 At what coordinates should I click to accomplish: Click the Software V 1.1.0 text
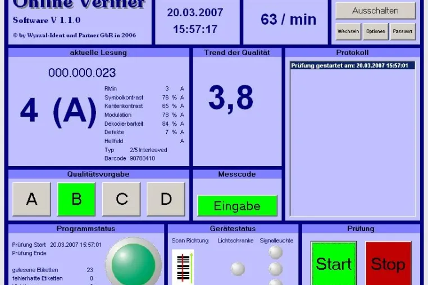point(47,20)
